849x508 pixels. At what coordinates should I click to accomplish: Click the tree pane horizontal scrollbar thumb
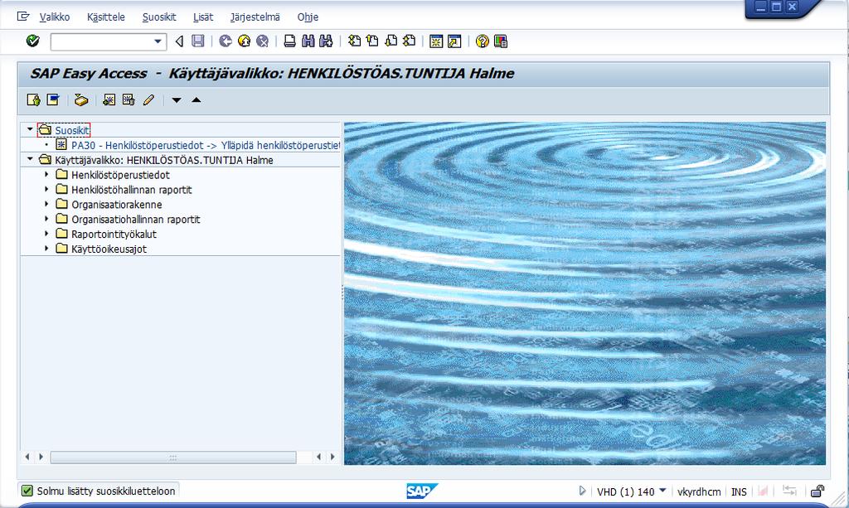tap(173, 457)
